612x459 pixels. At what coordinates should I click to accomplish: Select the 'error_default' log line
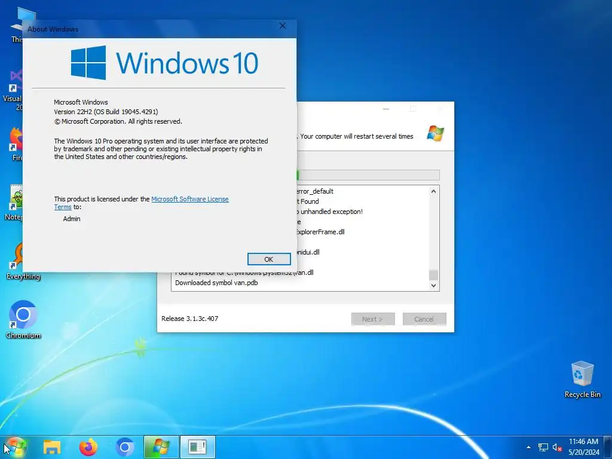click(315, 191)
